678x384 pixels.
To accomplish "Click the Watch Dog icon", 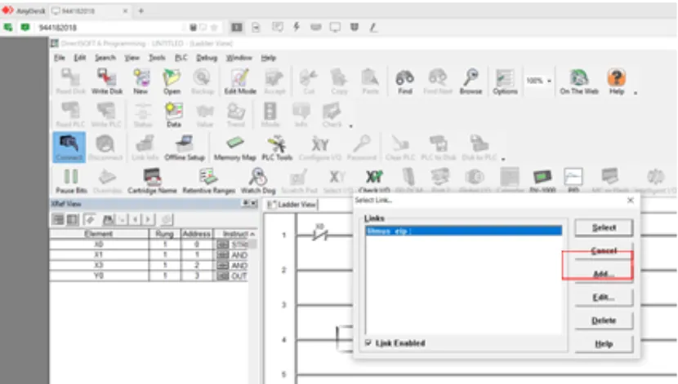I will 258,180.
